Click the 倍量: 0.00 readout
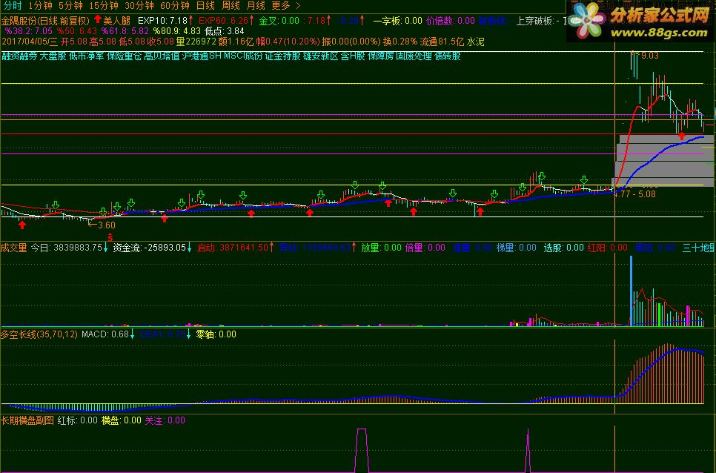Viewport: 716px width, 473px height. pyautogui.click(x=425, y=248)
